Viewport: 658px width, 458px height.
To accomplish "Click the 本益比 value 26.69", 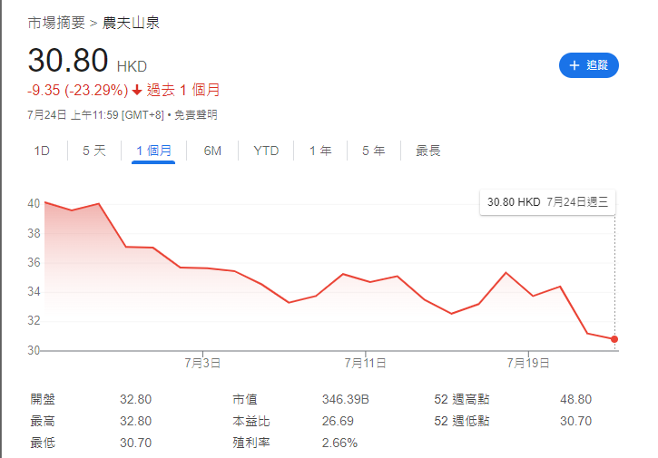I will click(338, 421).
